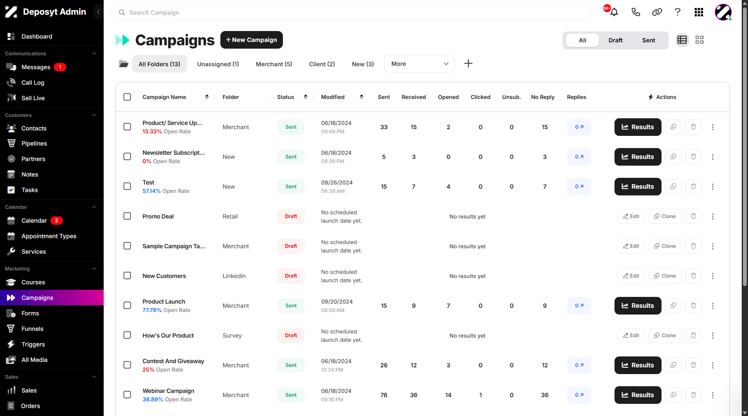Screen dimensions: 748x416
Task: View Results for Webinar Campaign
Action: (x=638, y=395)
